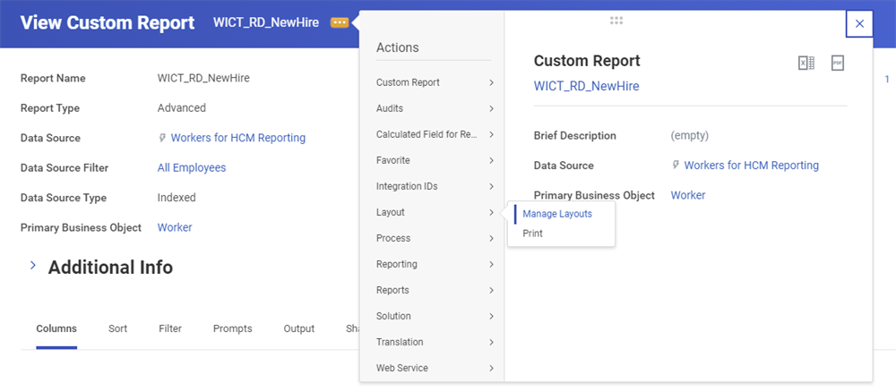Click lightning icon beside Workers for HCM Reporting on page

(x=162, y=138)
